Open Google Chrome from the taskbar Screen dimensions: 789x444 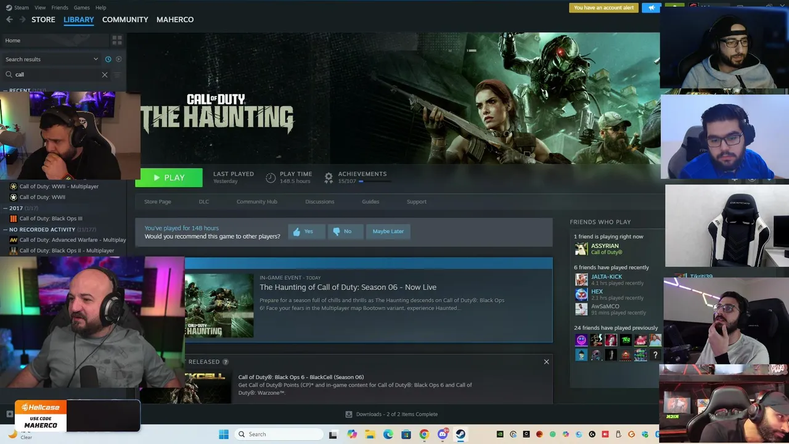coord(424,434)
